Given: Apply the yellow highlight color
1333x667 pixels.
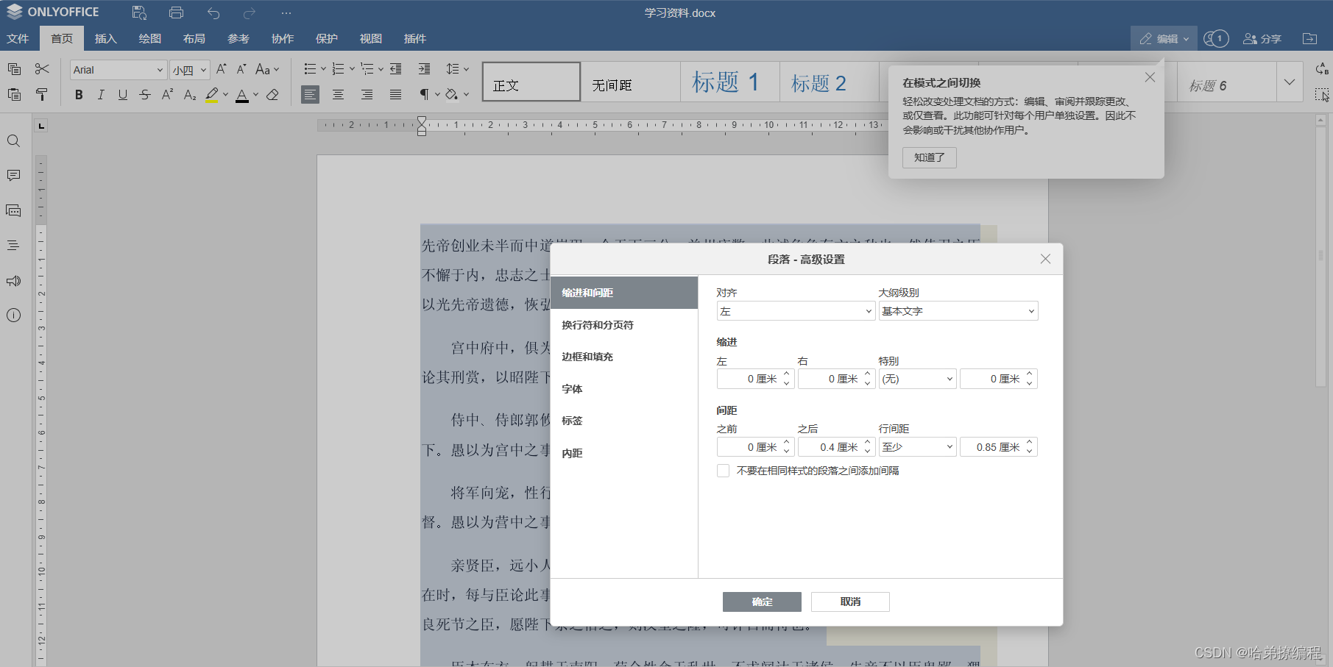Looking at the screenshot, I should pos(212,94).
